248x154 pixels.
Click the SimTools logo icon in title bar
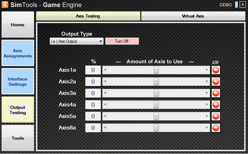click(5, 5)
